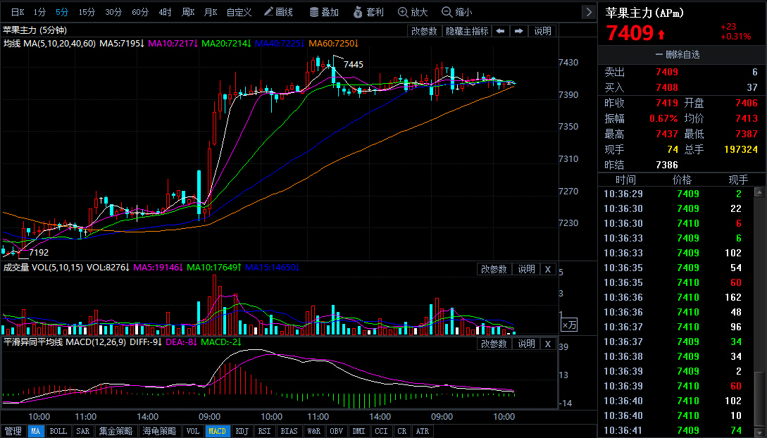Viewport: 767px width, 438px height.
Task: Click the right arrow chart navigation button
Action: [518, 31]
